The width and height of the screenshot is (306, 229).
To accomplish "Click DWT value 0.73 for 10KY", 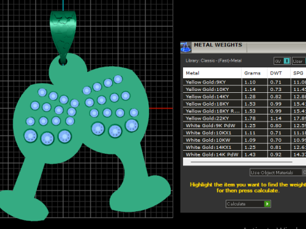I will pos(275,90).
